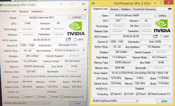This screenshot has width=175, height=106.
Task: Click the Memory Size value 2048 MB
Action: (x=120, y=68)
